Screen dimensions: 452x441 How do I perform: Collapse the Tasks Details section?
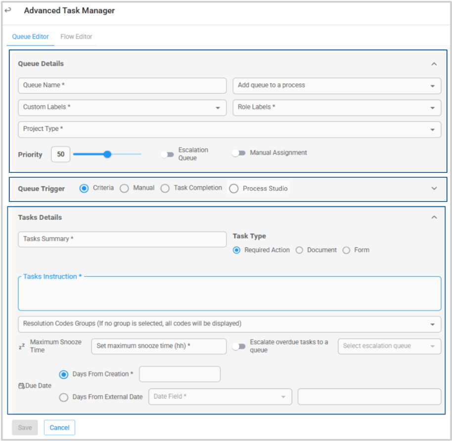click(434, 217)
